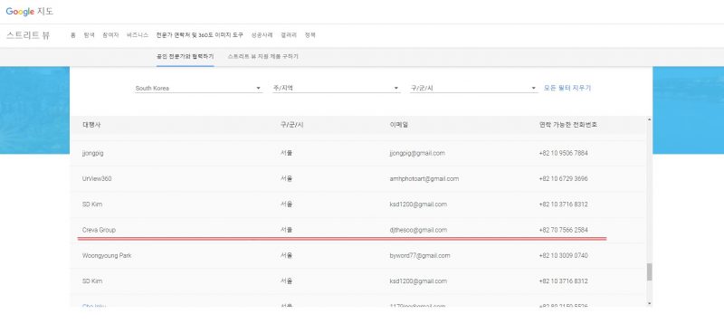Screen dimensions: 724x333
Task: Open the South Korea country dropdown
Action: pyautogui.click(x=198, y=88)
